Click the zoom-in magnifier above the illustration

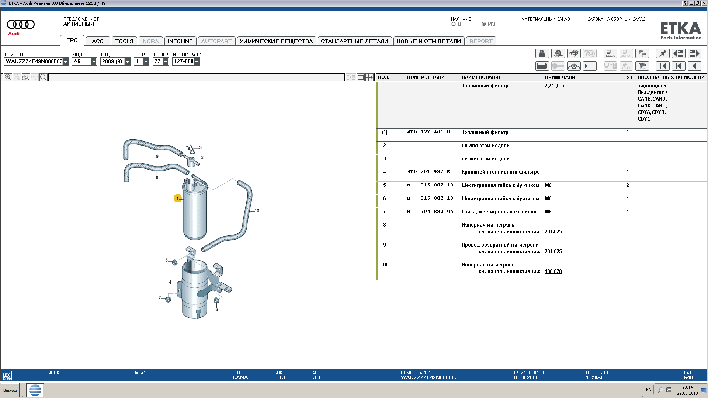click(x=8, y=77)
